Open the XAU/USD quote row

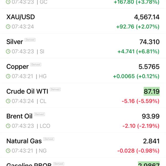tap(21, 17)
